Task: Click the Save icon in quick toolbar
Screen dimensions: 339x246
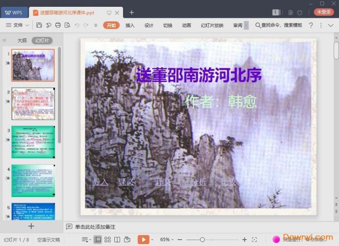Action: tap(38, 25)
